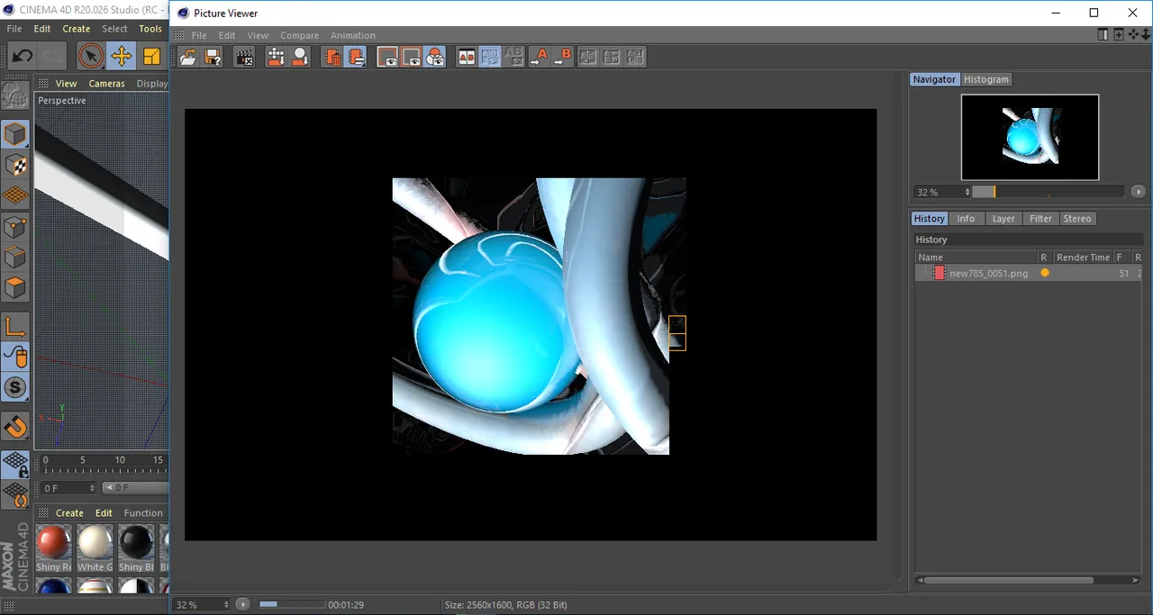Click the Clear Image sphere icon
The height and width of the screenshot is (615, 1153).
click(x=300, y=57)
